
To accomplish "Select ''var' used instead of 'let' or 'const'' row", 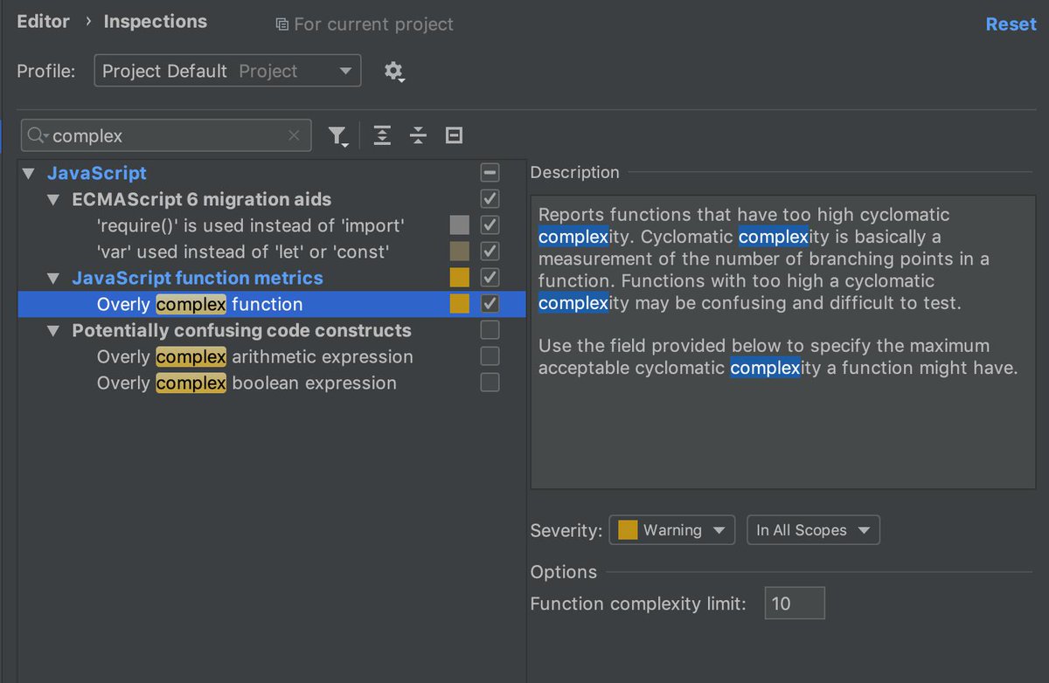I will coord(272,252).
